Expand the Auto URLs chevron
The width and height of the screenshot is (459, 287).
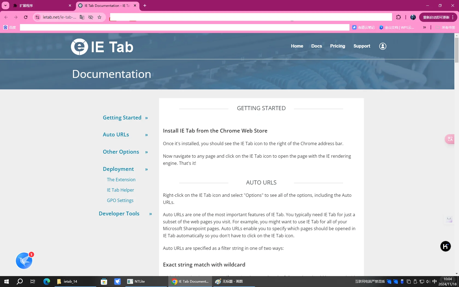[x=146, y=135]
